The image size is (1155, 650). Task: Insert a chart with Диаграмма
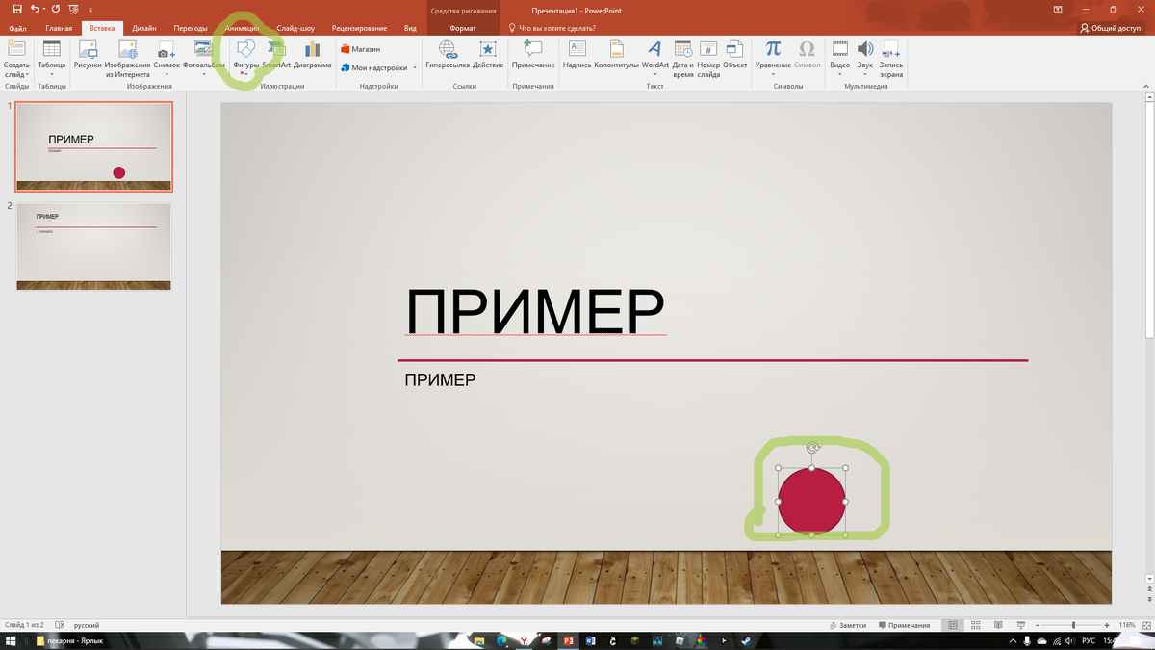313,57
